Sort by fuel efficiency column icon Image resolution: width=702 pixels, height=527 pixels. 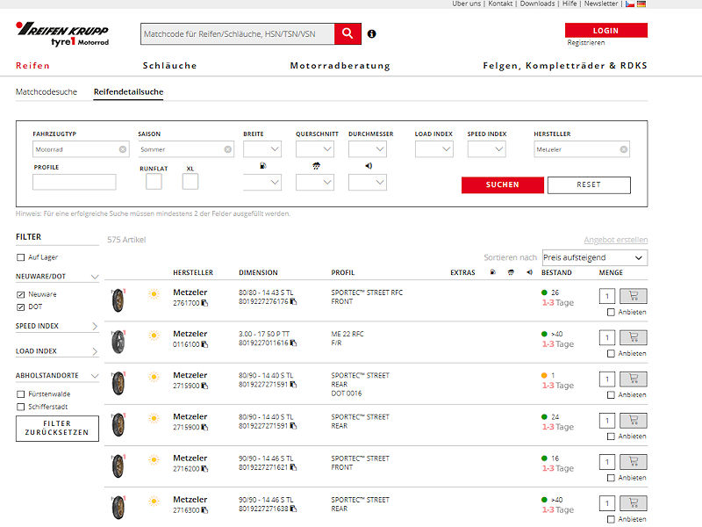coord(493,272)
